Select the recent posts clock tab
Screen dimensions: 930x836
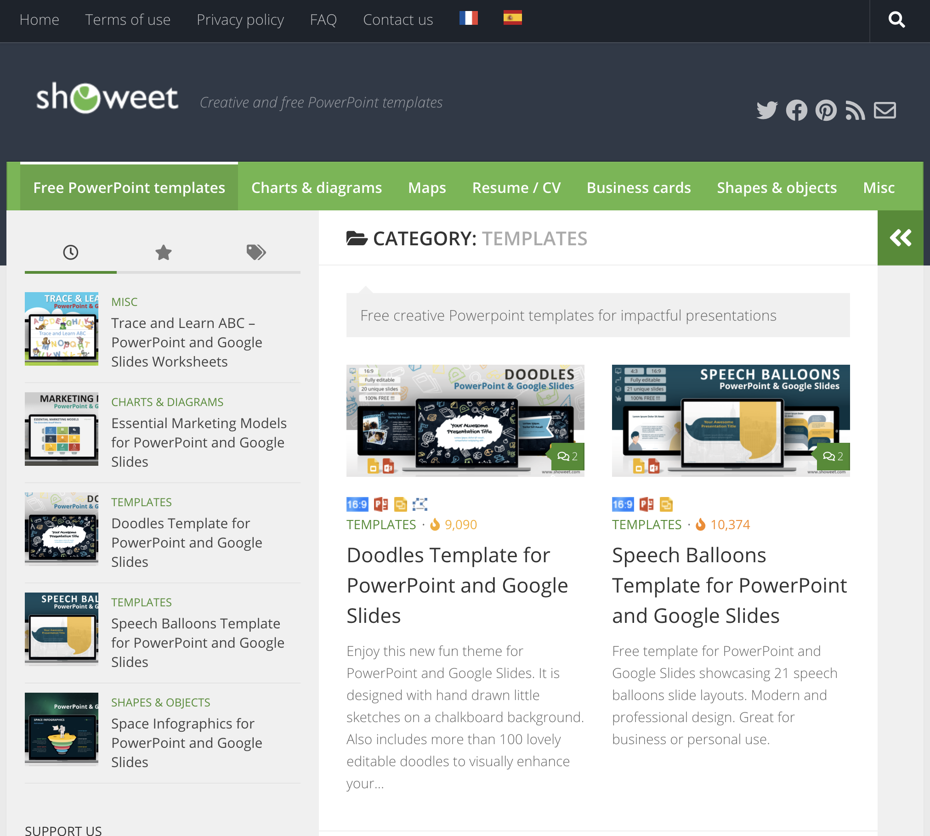pos(71,252)
